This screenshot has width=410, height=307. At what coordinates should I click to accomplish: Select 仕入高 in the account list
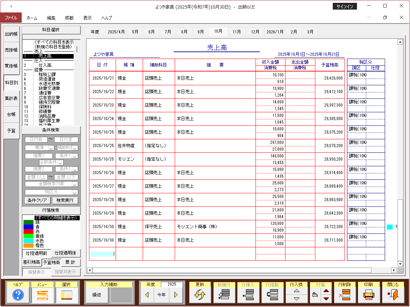[x=45, y=65]
